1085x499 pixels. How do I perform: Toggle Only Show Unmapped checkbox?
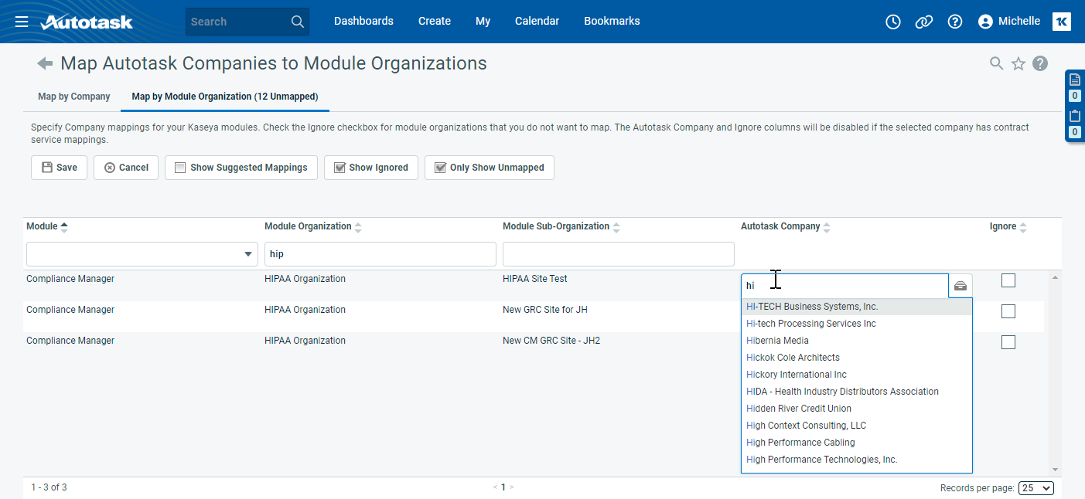click(440, 168)
